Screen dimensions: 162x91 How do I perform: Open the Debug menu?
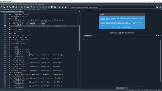[x=21, y=4]
